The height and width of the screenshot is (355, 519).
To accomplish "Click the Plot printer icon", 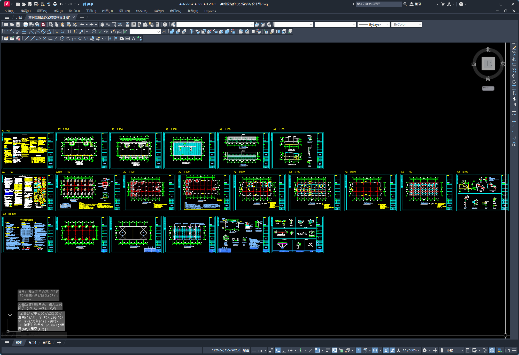I will coord(25,24).
